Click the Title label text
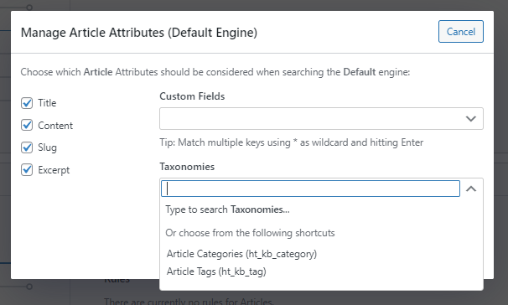Image resolution: width=508 pixels, height=305 pixels. tap(47, 103)
